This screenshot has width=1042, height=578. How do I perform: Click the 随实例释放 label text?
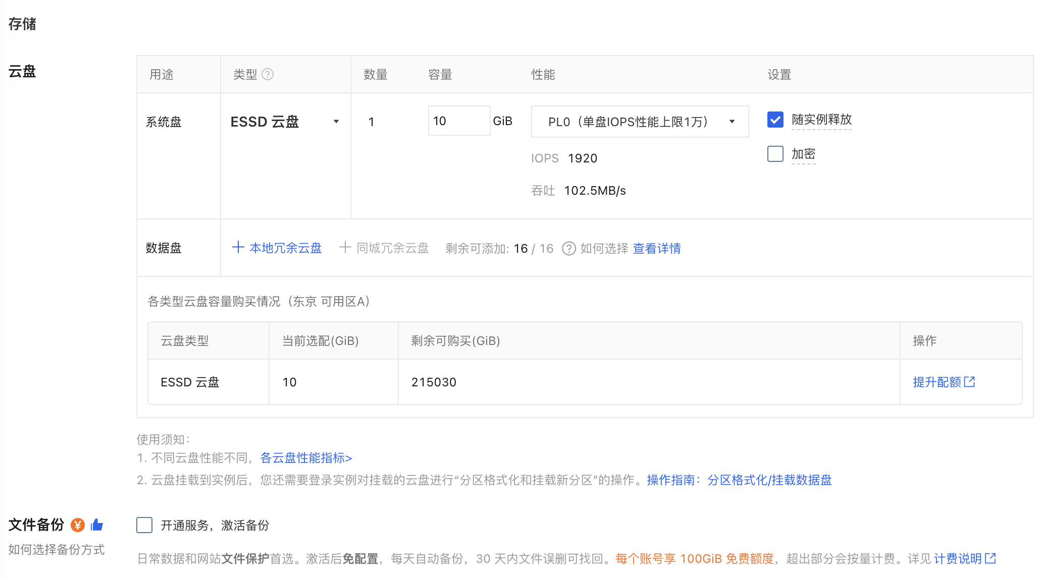click(x=822, y=120)
